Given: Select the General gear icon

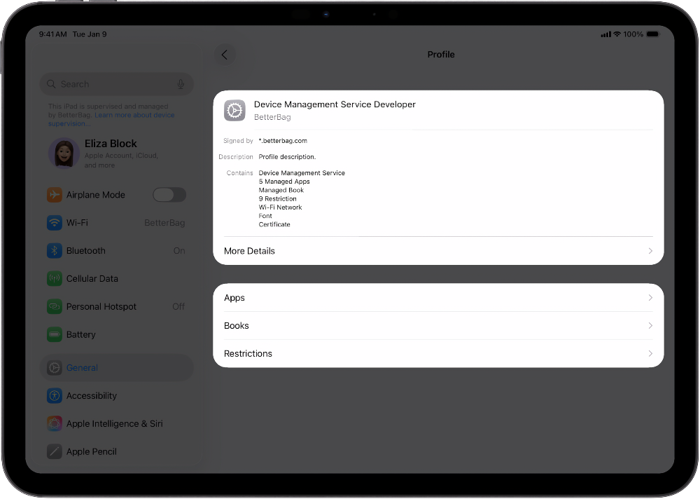Looking at the screenshot, I should click(55, 367).
